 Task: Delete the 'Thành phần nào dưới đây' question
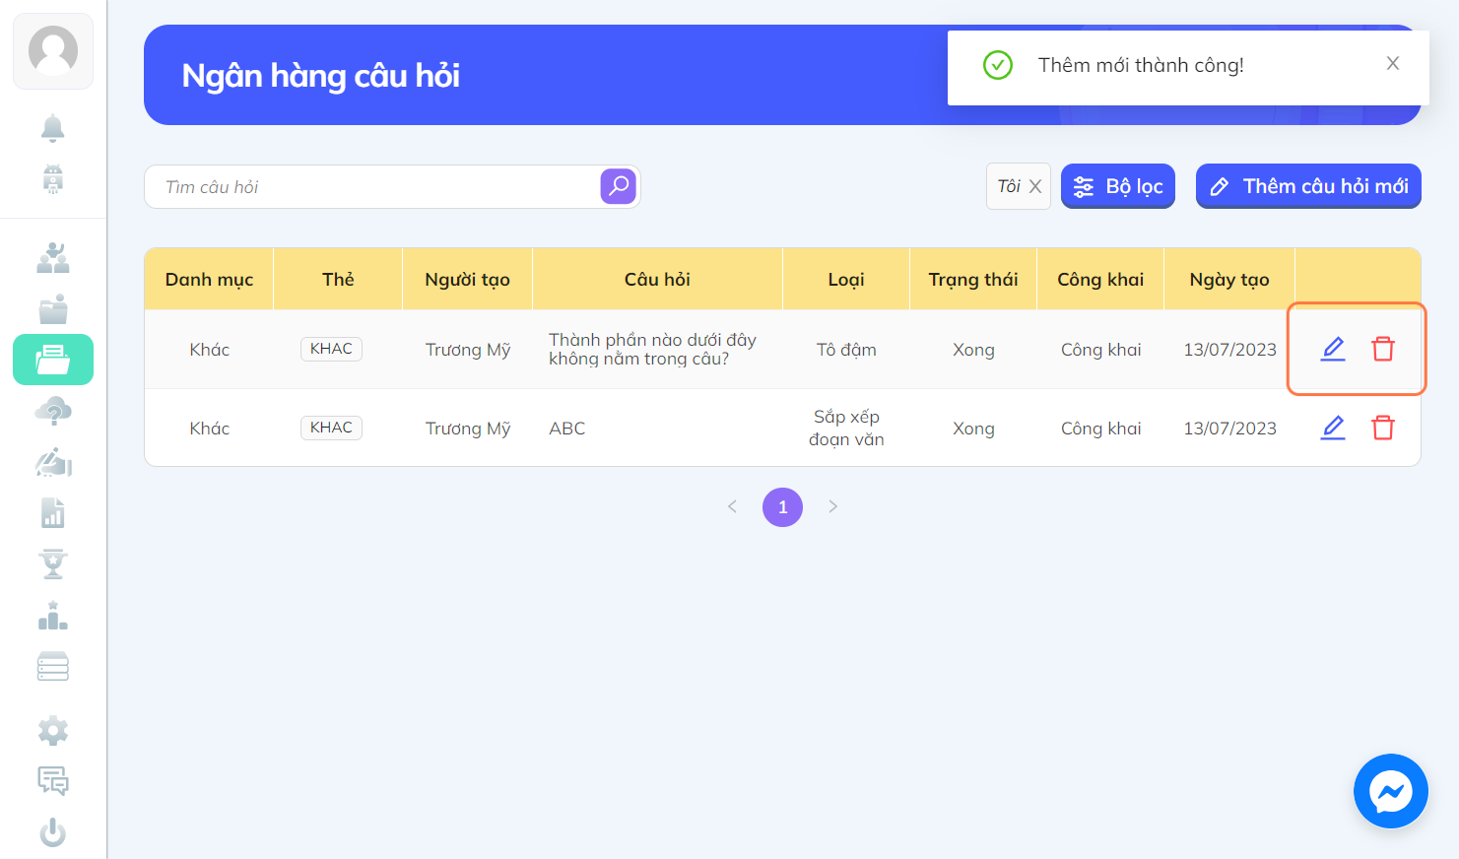pos(1383,349)
